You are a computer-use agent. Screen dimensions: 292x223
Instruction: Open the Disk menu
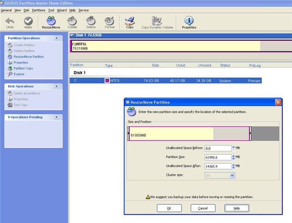click(x=26, y=10)
